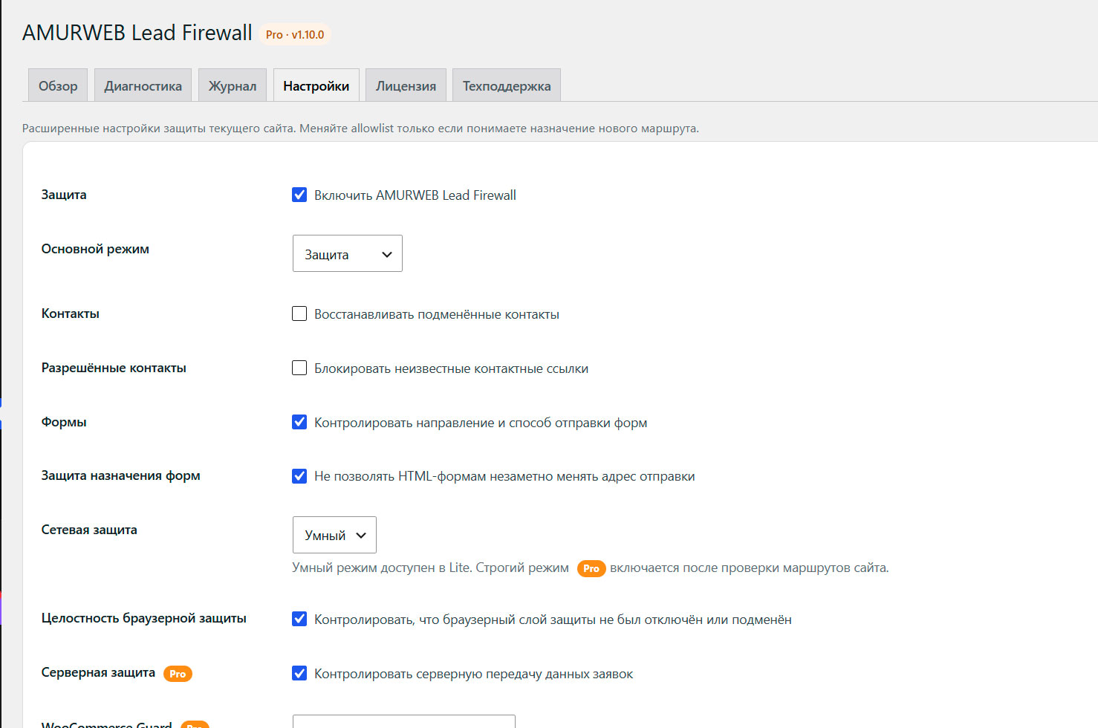The image size is (1098, 728).
Task: Open the Основной режим Защита dropdown
Action: tap(348, 253)
